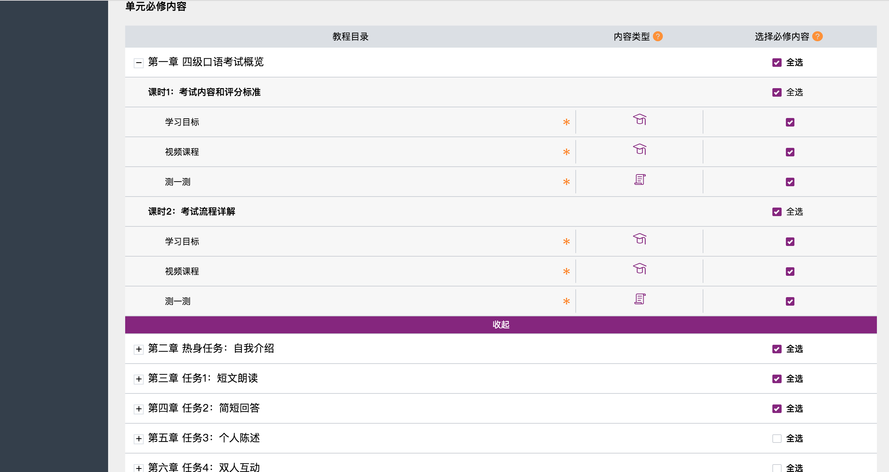Click 第六章 任务4 双人互动 chapter title
The width and height of the screenshot is (889, 472).
pos(204,467)
